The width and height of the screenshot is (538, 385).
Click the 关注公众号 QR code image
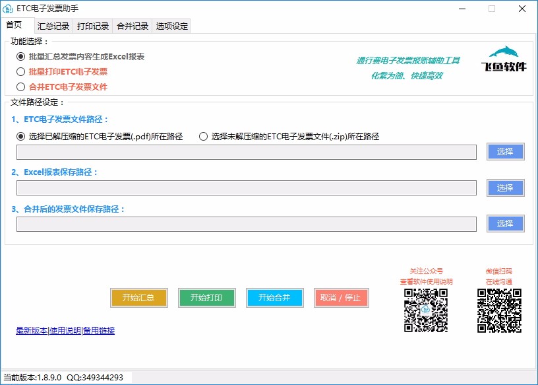426,310
